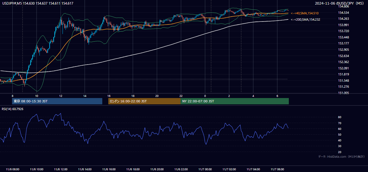368x172 pixels.
Task: Click the time label 11/7 06:00
Action: tap(277, 169)
